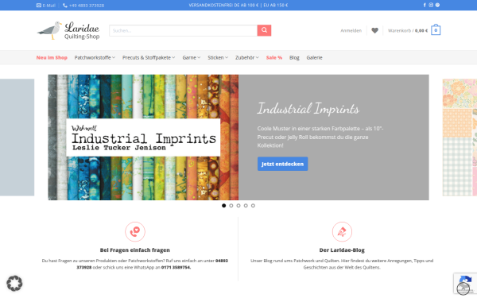Expand the Sticken dropdown menu
Viewport: 477px width, 298px height.
tap(218, 57)
